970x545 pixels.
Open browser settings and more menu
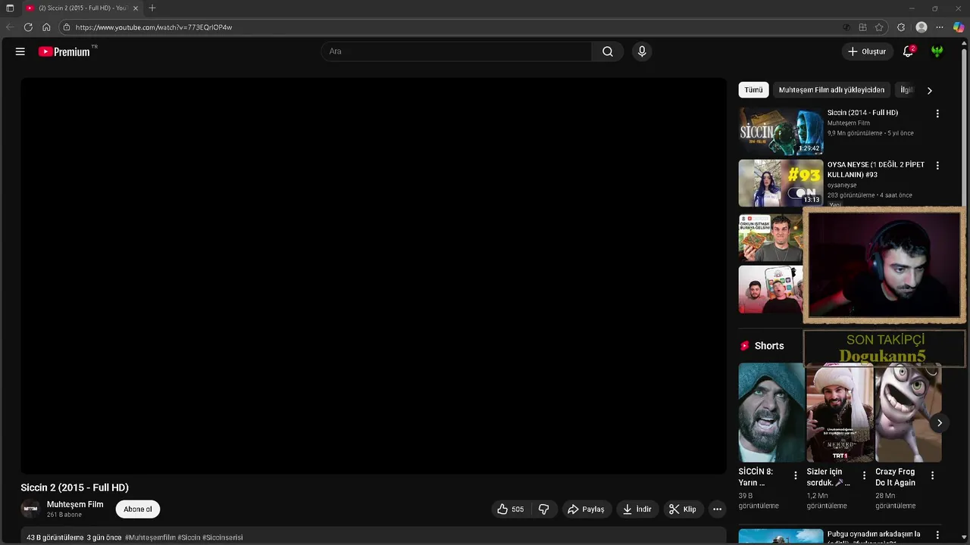(x=940, y=27)
